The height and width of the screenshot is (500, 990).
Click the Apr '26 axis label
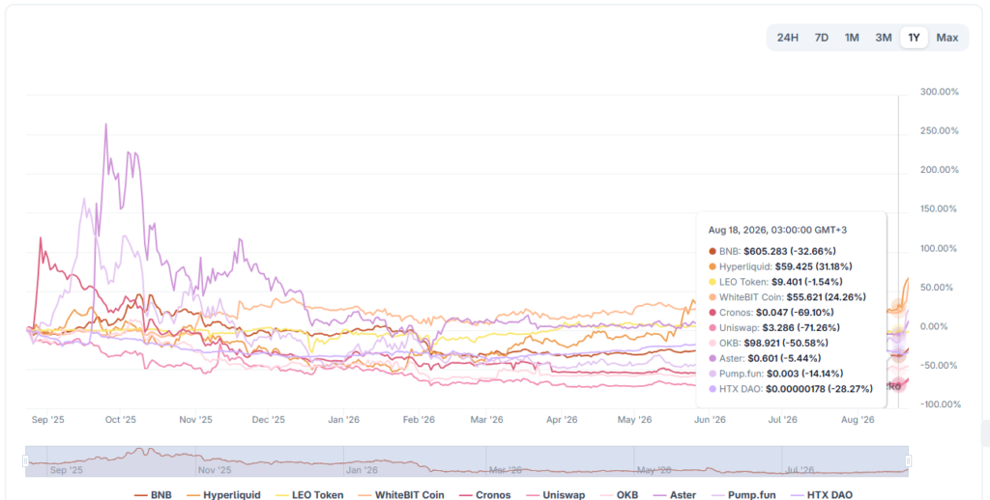(x=562, y=419)
